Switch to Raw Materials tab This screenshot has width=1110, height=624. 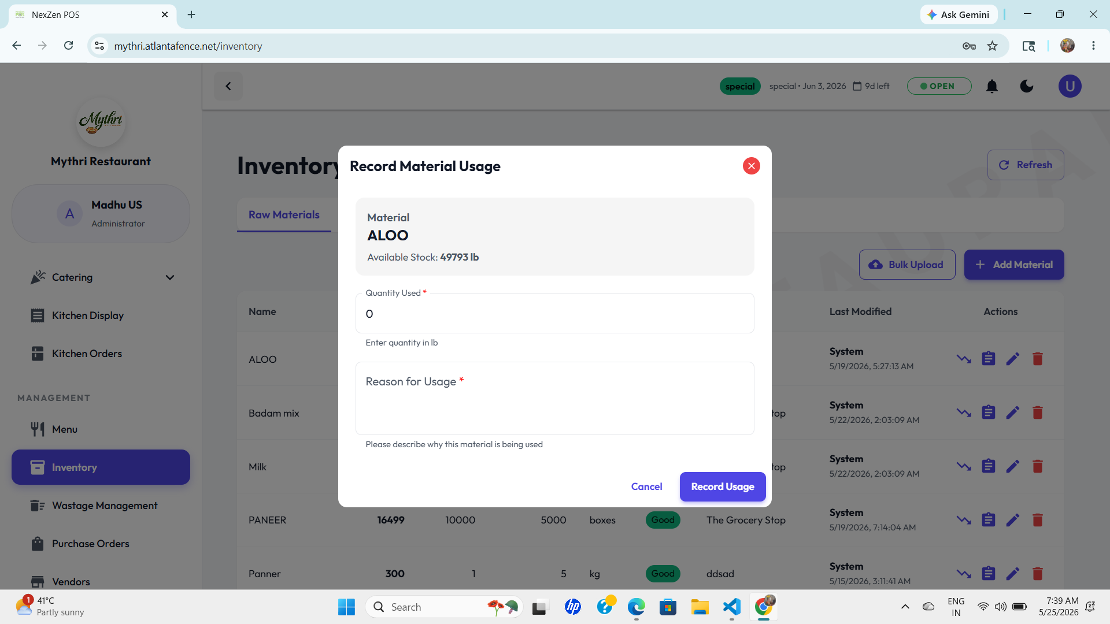[x=284, y=215]
